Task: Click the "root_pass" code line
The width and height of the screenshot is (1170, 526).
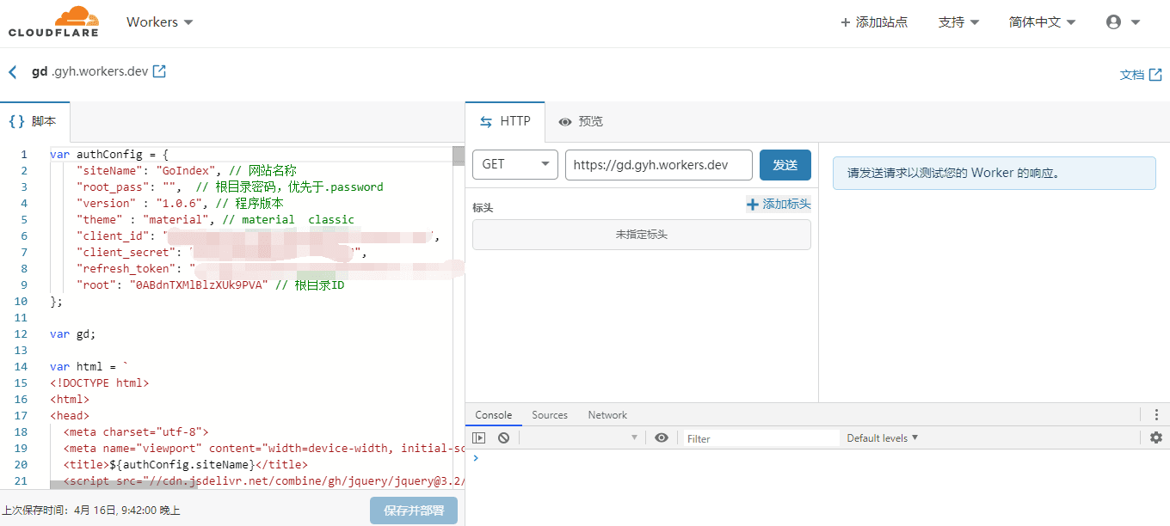Action: click(230, 187)
